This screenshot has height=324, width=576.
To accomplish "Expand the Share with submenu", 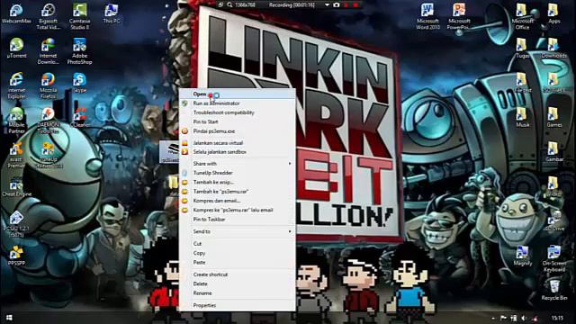I will tap(238, 164).
